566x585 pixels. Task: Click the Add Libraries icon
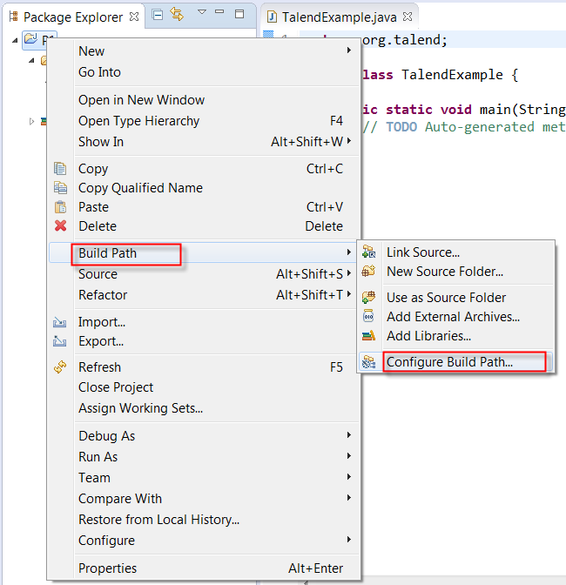(368, 336)
